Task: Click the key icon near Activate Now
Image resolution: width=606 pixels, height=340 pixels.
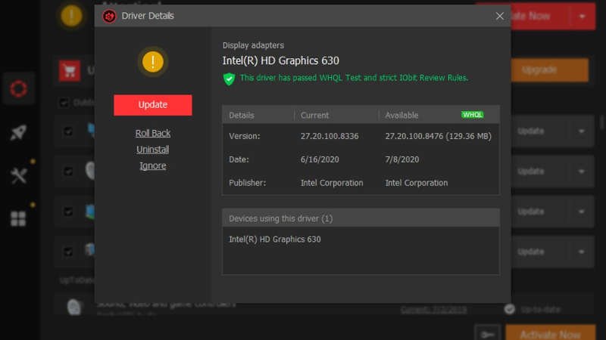Action: 488,334
